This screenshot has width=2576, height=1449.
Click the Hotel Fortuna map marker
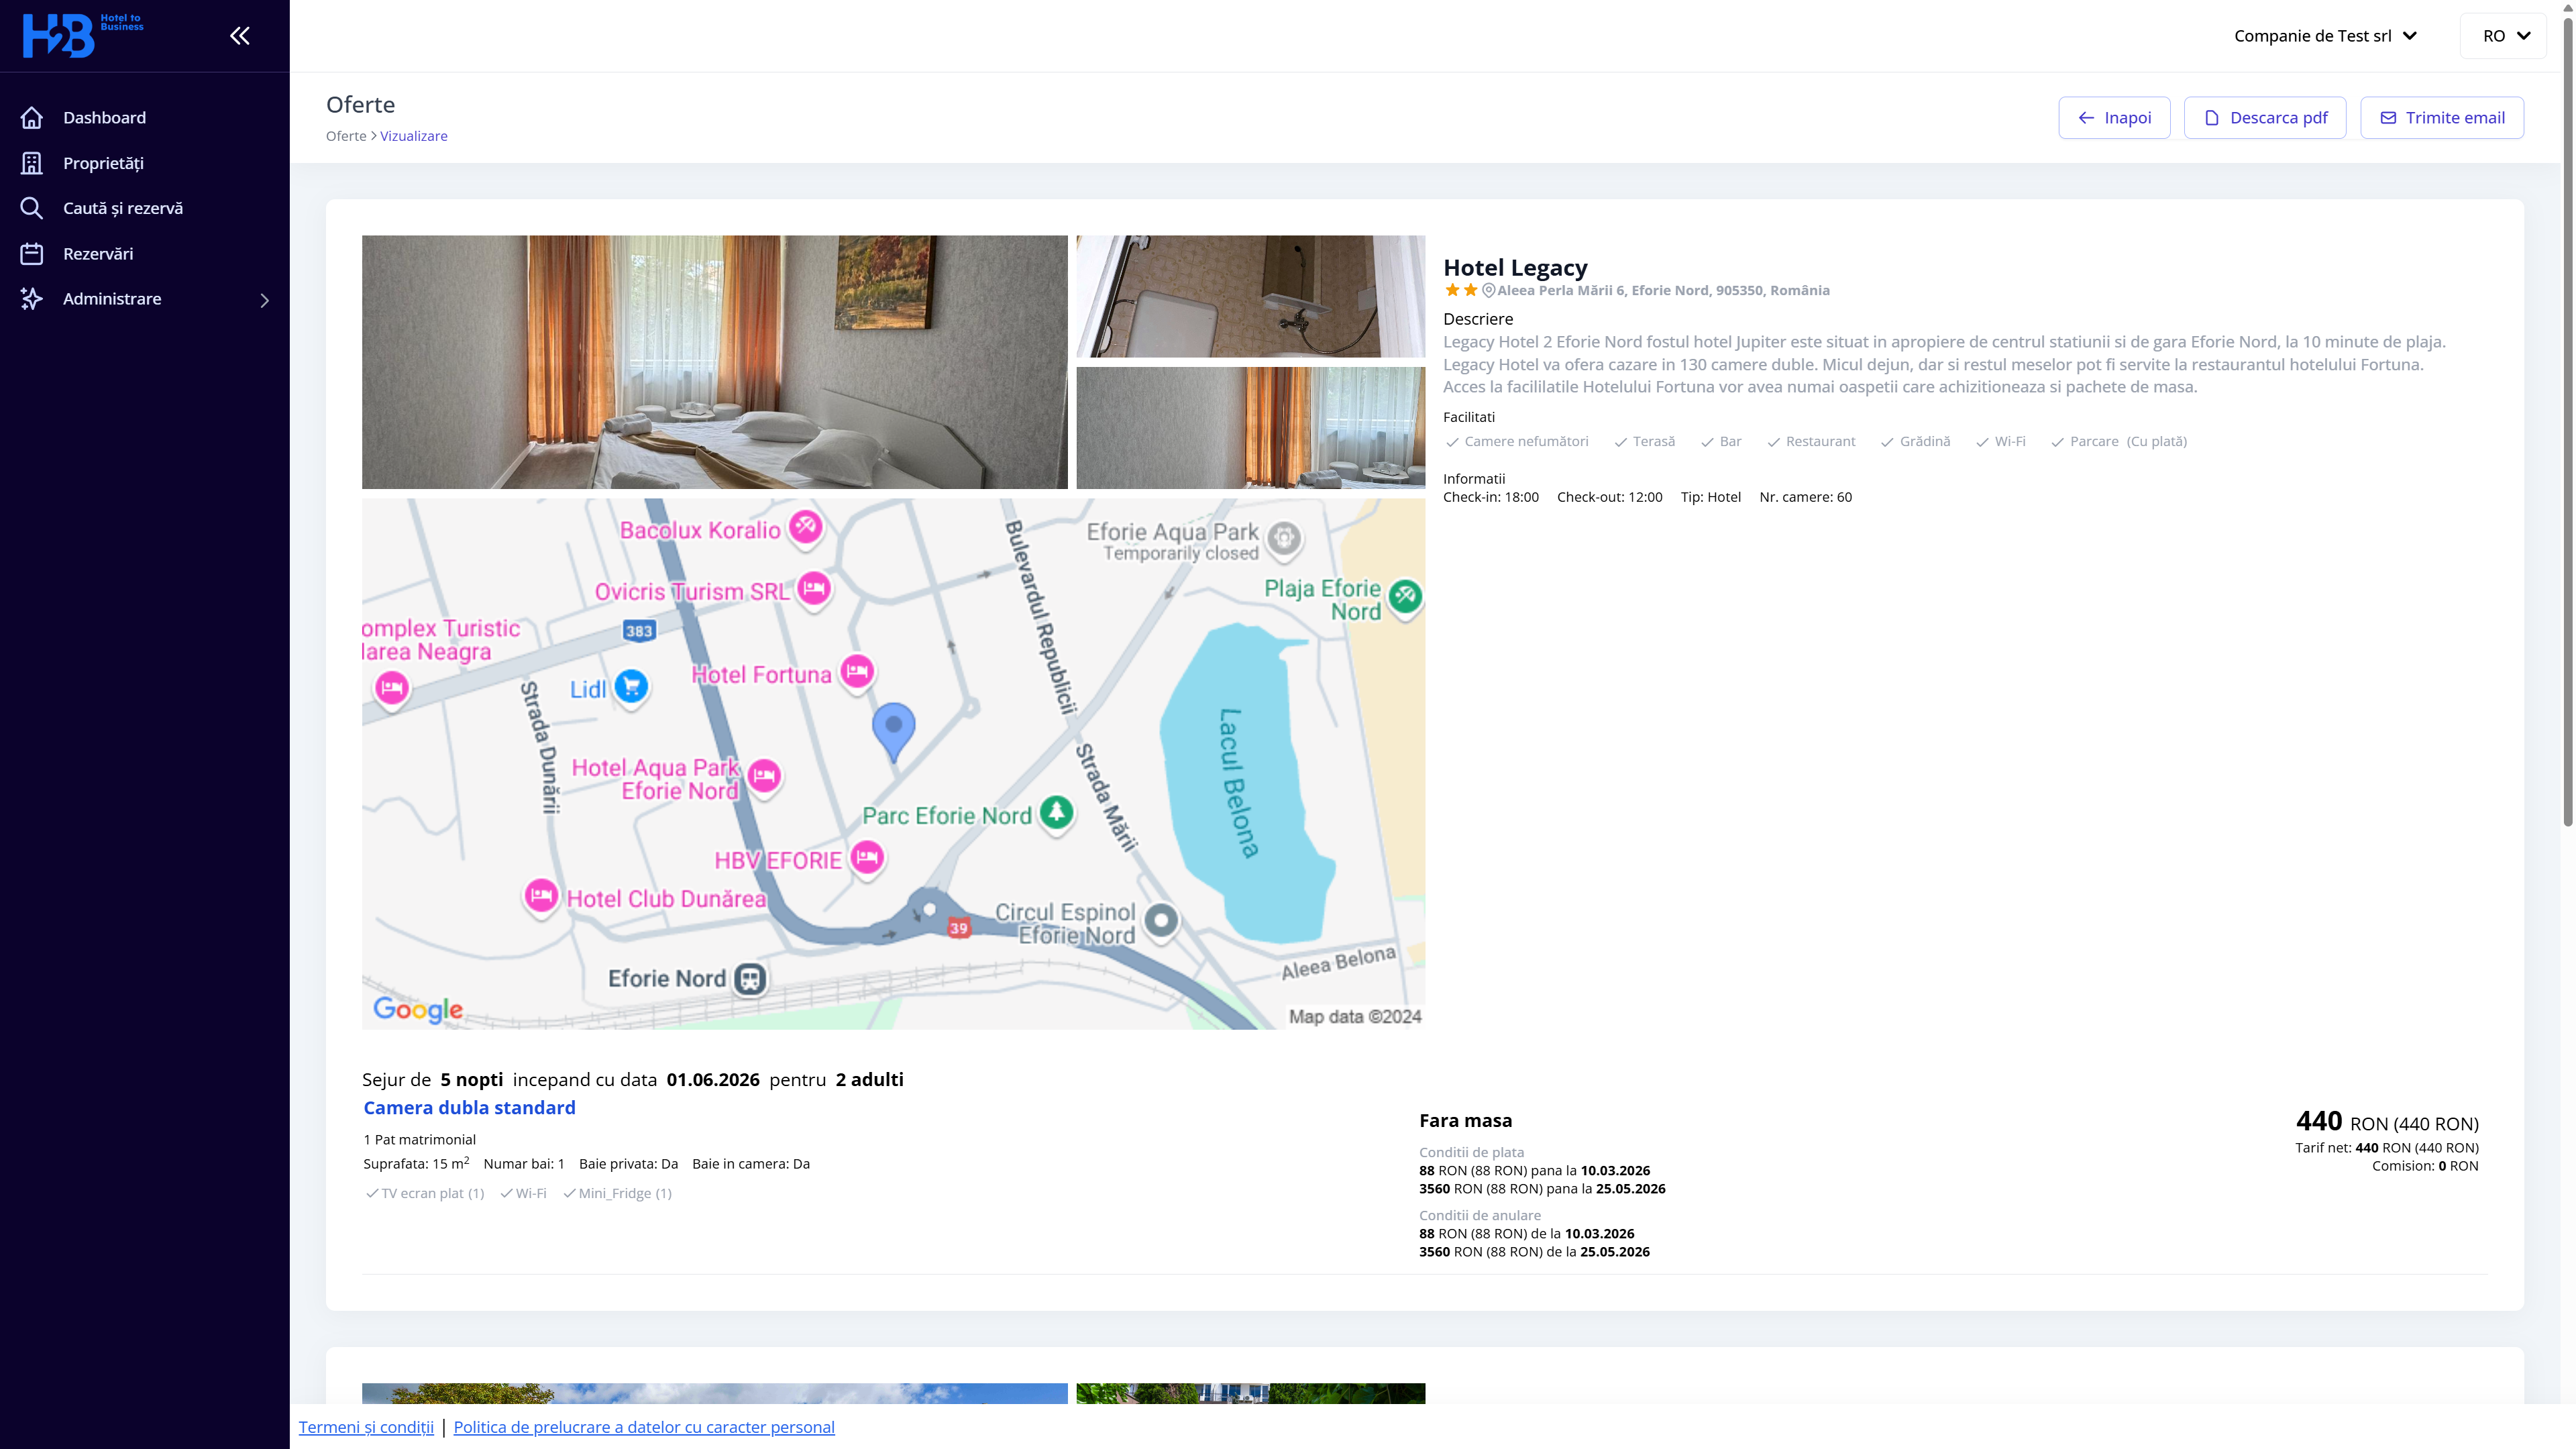click(857, 672)
